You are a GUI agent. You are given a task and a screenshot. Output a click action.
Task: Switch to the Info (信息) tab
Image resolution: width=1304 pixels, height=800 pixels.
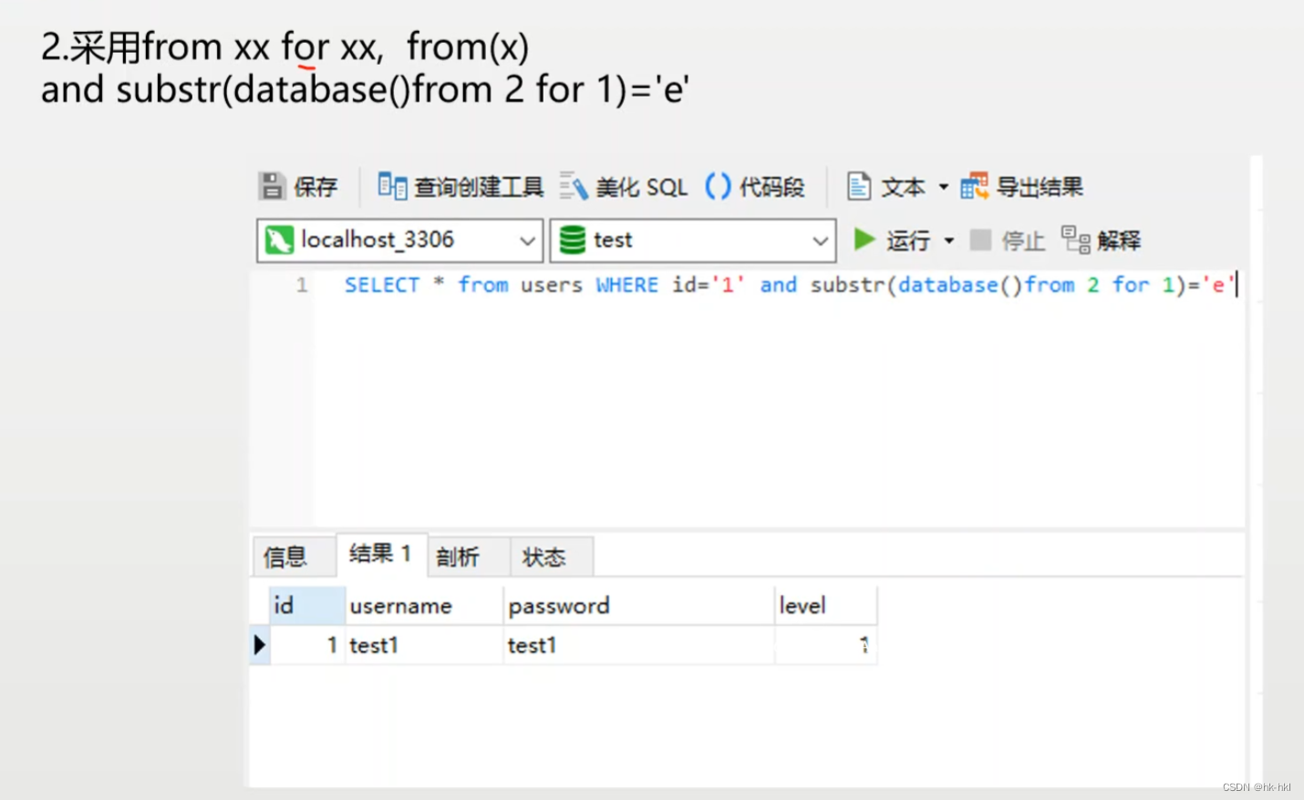293,557
